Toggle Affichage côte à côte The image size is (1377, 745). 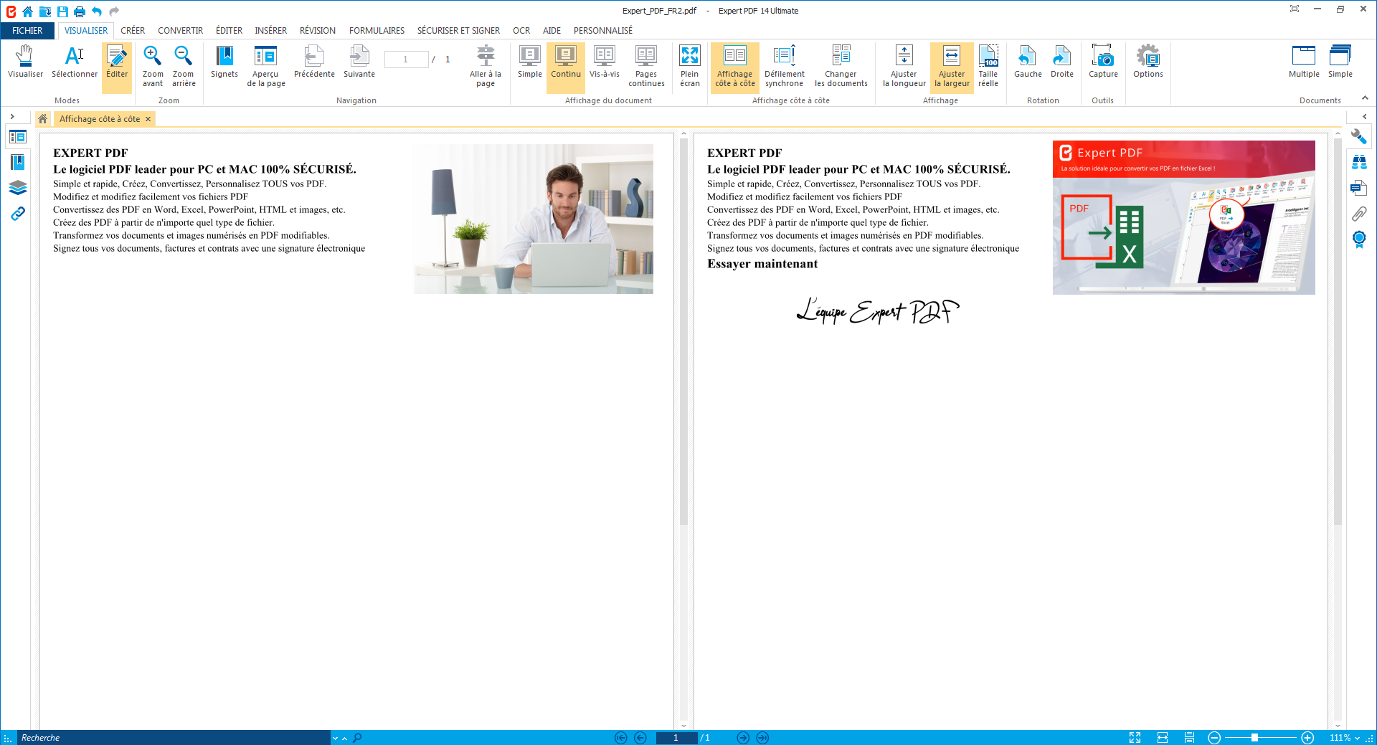pyautogui.click(x=735, y=67)
